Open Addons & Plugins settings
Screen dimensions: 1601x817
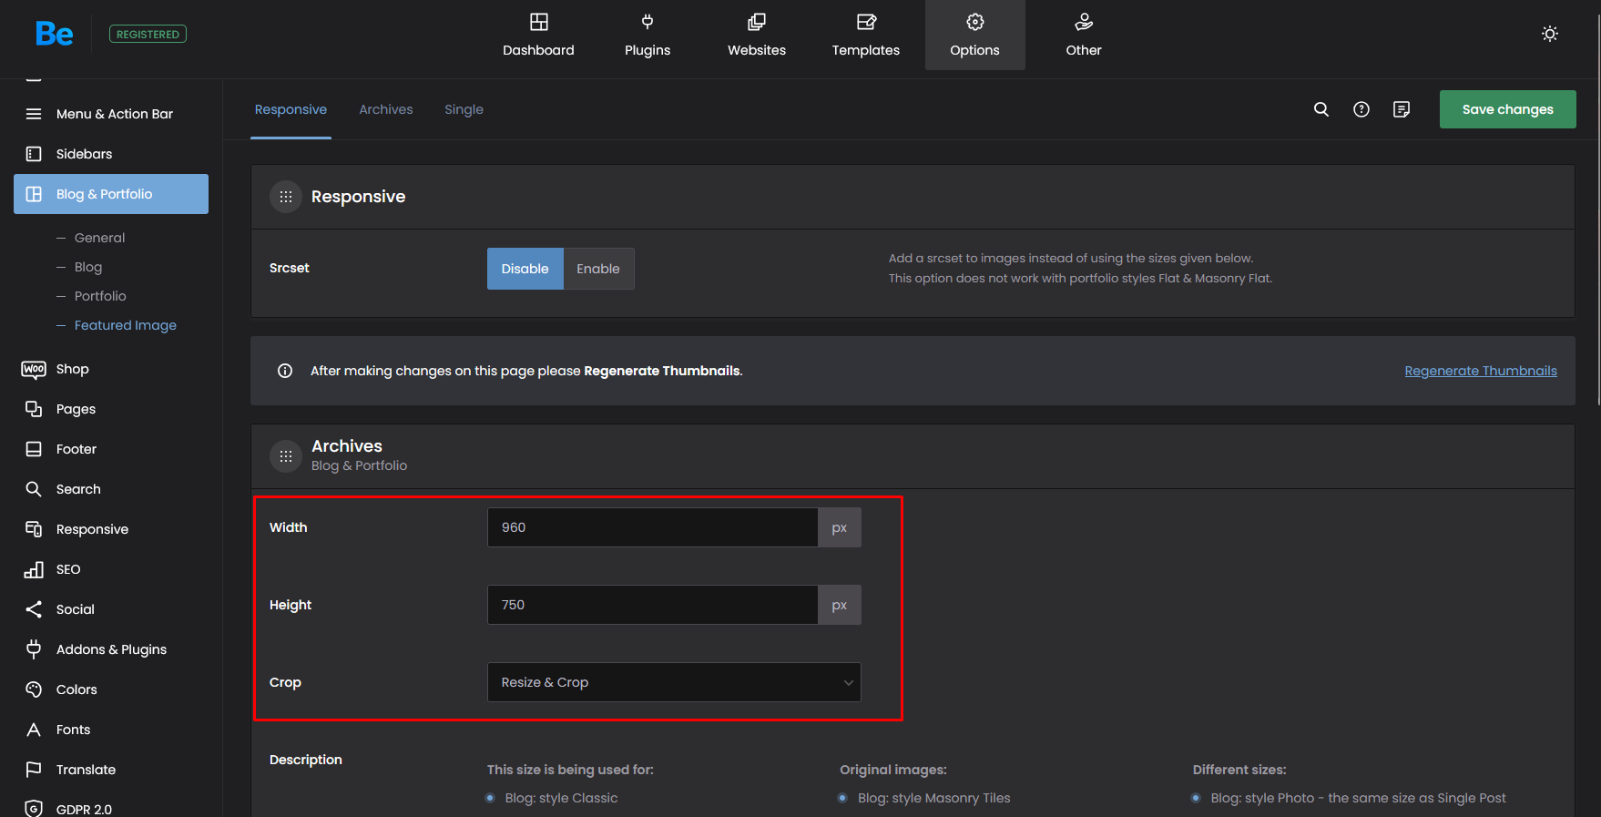point(111,649)
